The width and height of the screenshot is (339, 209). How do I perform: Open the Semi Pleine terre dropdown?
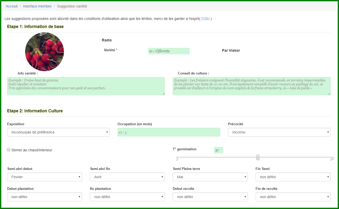[210, 177]
